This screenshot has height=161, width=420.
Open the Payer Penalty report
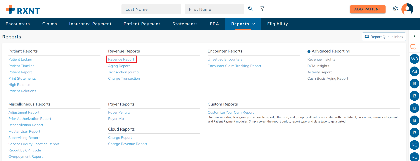tap(119, 112)
